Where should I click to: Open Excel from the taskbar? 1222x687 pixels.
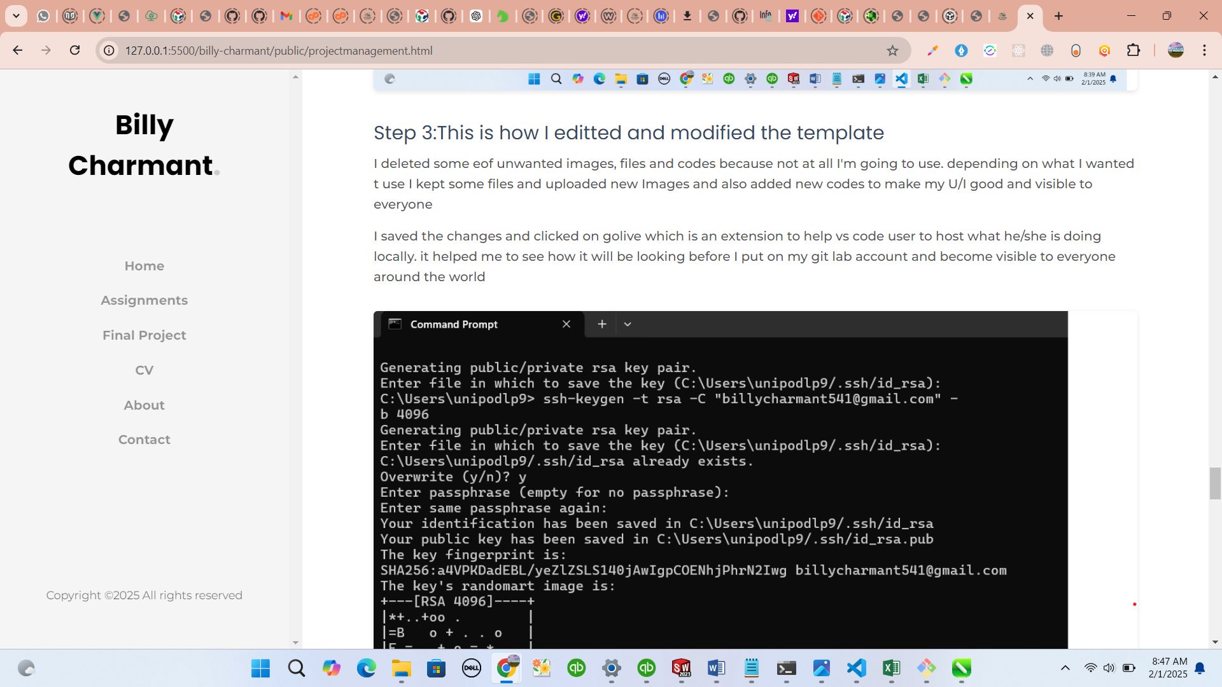(x=892, y=668)
